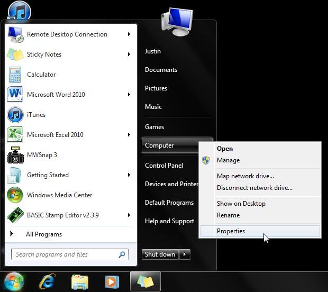
Task: Open Games from Start menu
Action: [154, 127]
